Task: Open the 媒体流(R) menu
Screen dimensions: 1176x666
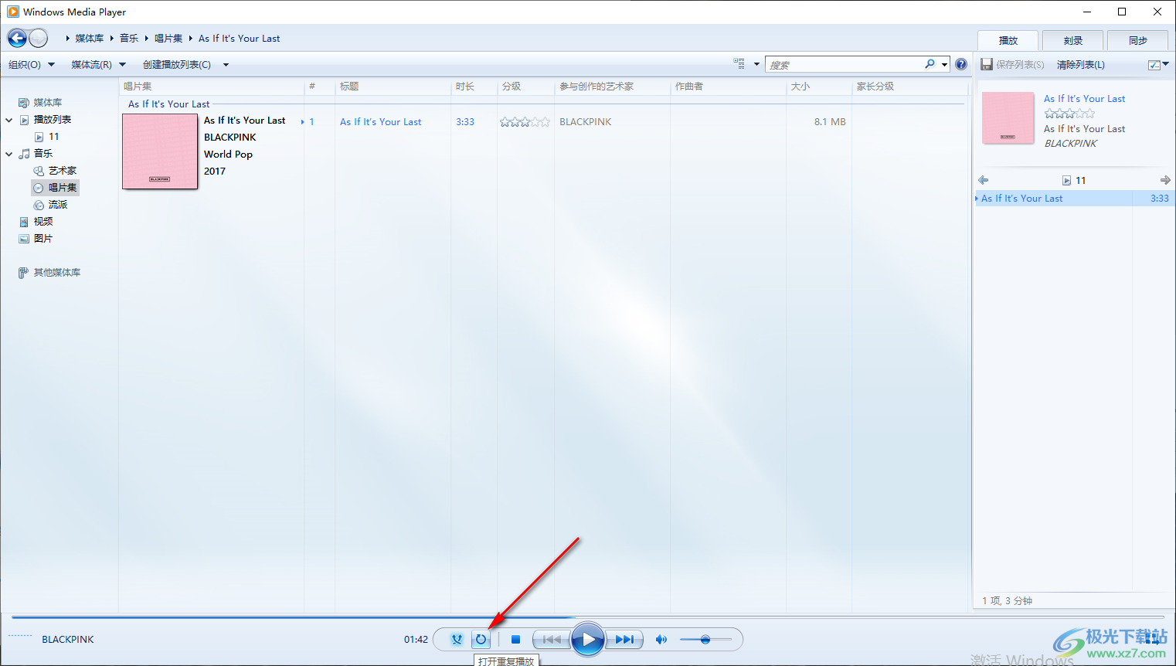Action: (x=98, y=65)
